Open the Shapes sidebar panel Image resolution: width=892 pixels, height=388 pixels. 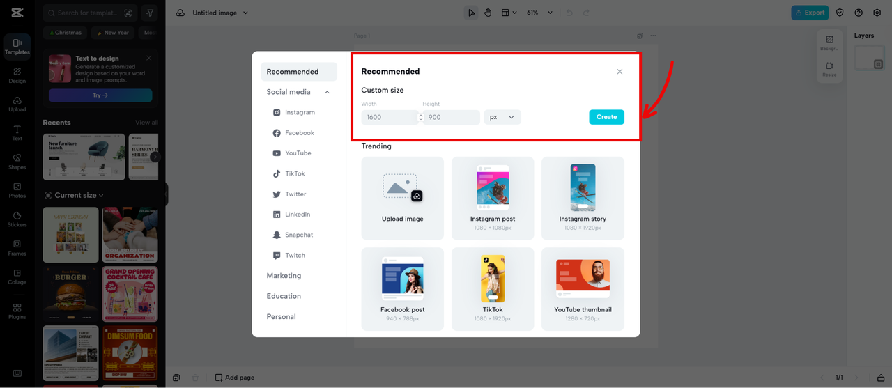click(x=17, y=161)
